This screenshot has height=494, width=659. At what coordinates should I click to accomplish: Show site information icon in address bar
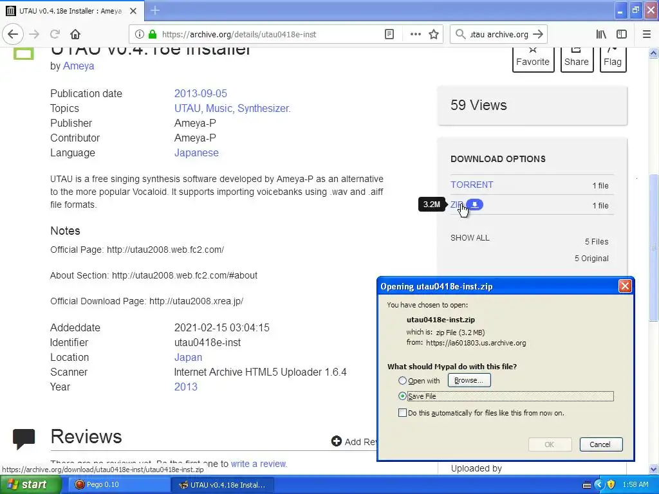pyautogui.click(x=140, y=35)
